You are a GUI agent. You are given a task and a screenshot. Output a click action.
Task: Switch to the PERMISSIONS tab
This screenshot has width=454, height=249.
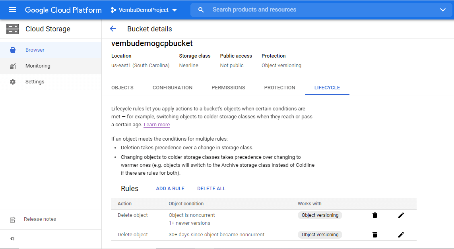tap(229, 88)
